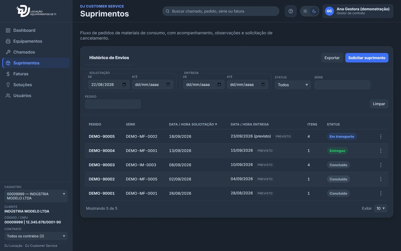Open the help question-mark icon

point(291,11)
